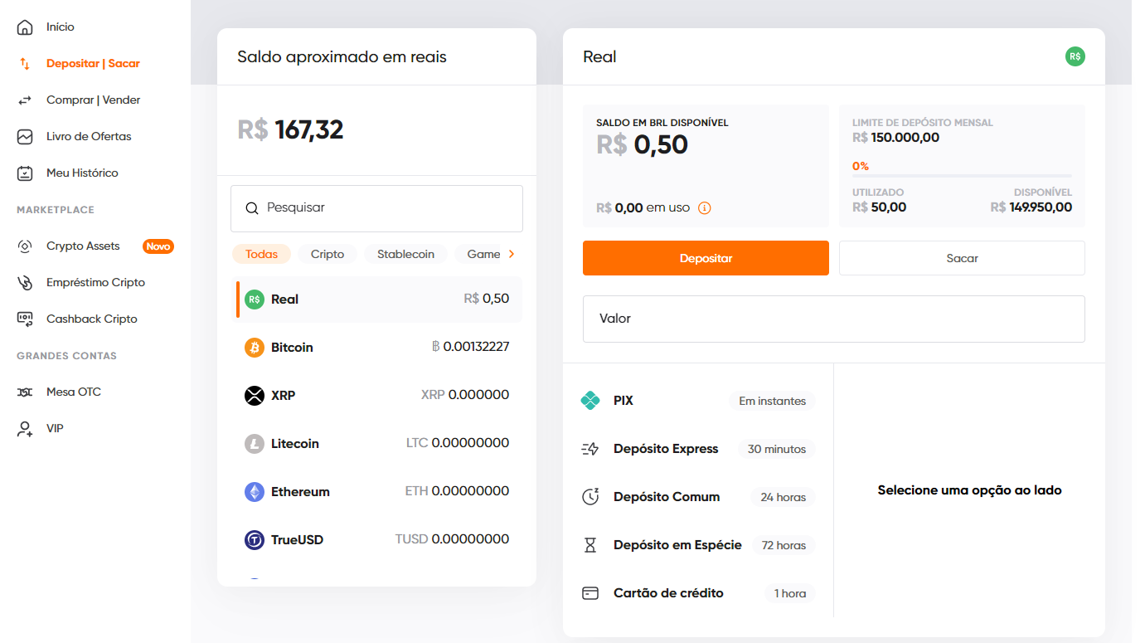Click the Empréstimo Cripto icon
This screenshot has width=1145, height=643.
pyautogui.click(x=25, y=283)
